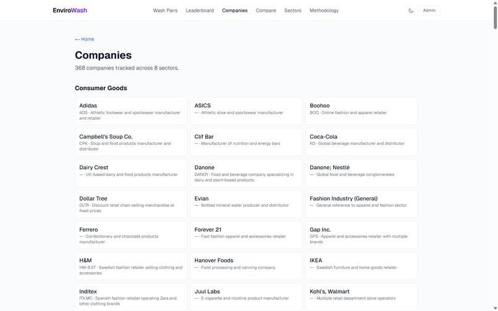Image resolution: width=498 pixels, height=311 pixels.
Task: Select the Clif Bar card
Action: pos(246,142)
